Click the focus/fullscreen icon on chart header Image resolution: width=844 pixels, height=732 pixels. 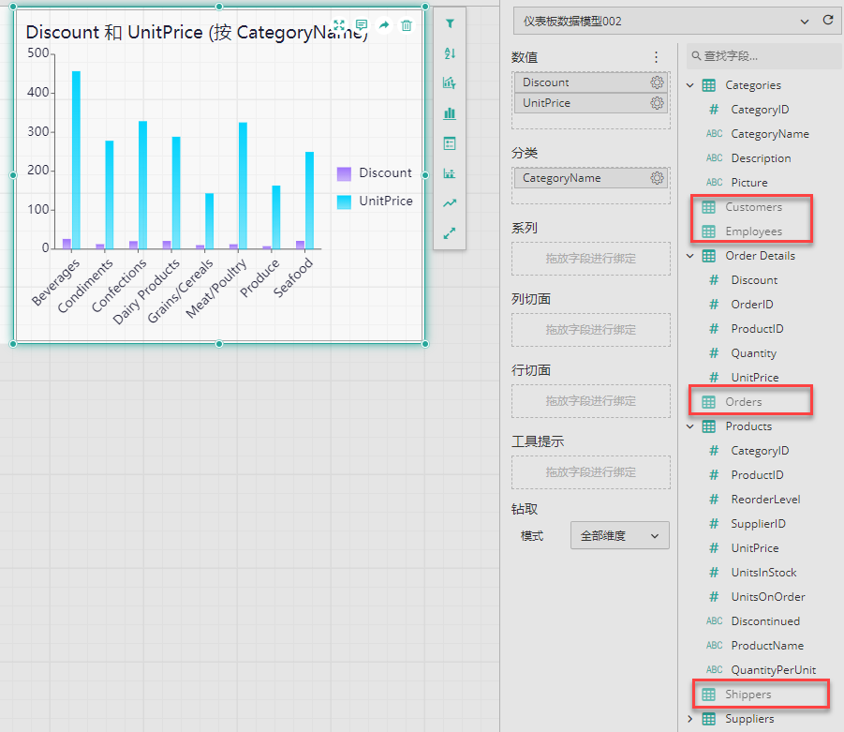click(338, 24)
